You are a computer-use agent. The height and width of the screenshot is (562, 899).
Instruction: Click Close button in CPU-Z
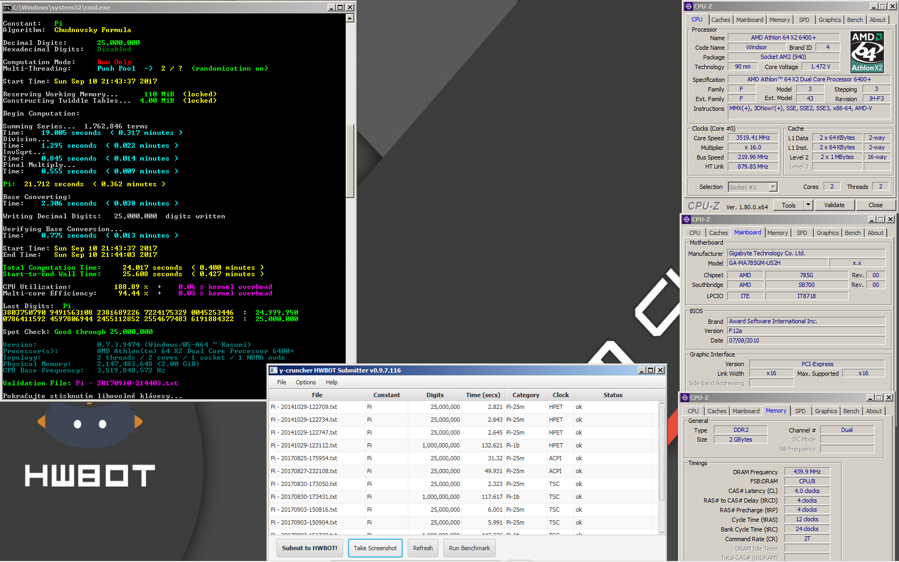(875, 205)
